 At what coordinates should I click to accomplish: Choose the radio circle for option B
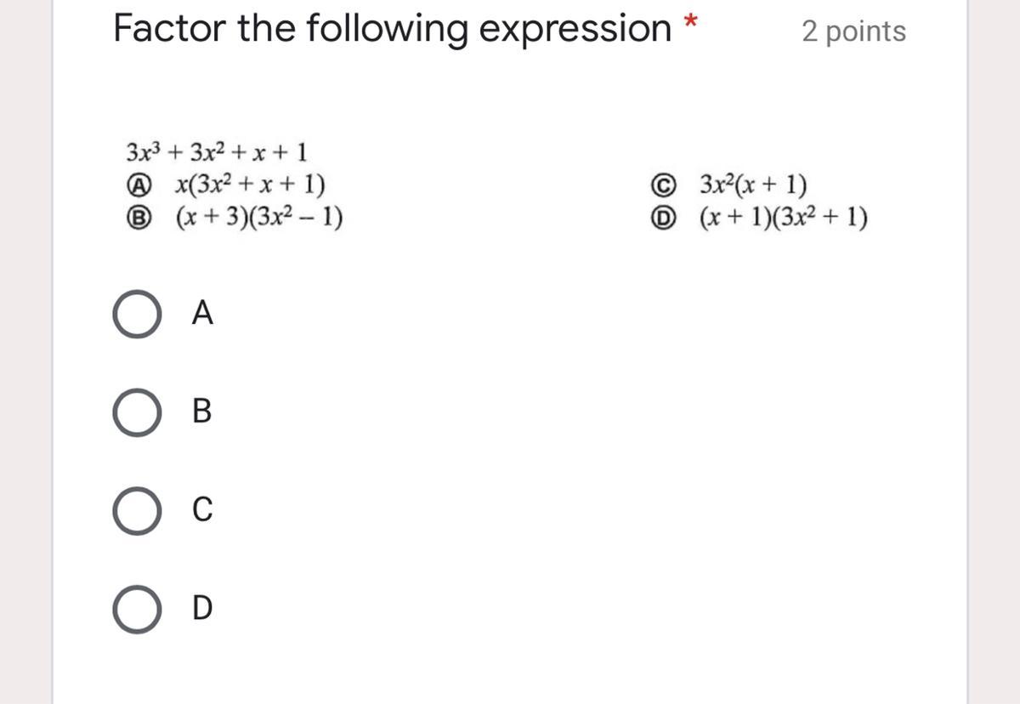(136, 412)
